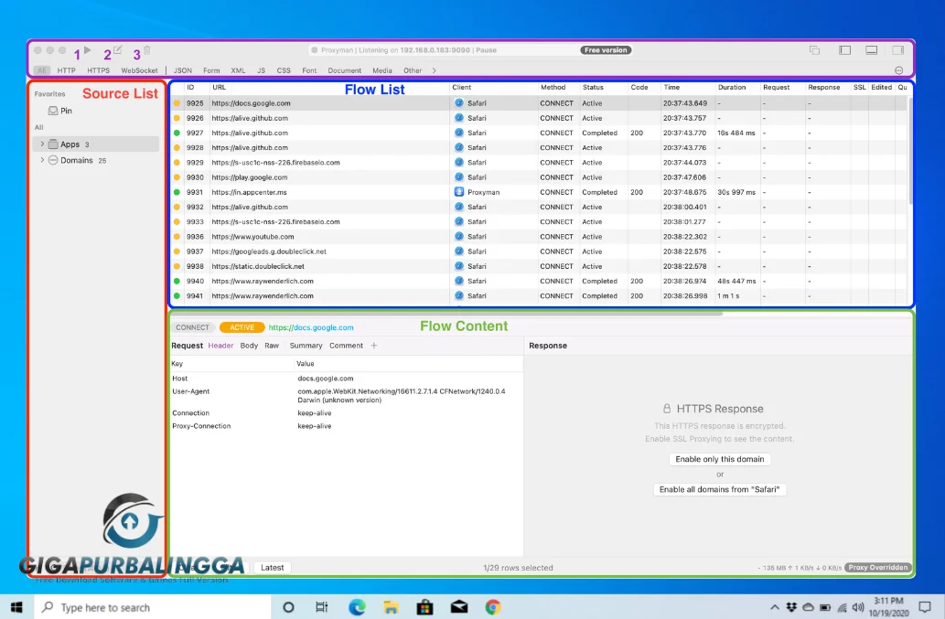The image size is (945, 619).
Task: Click the Windows Start button
Action: point(16,607)
